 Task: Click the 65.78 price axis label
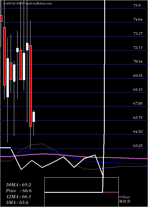[x=138, y=117]
